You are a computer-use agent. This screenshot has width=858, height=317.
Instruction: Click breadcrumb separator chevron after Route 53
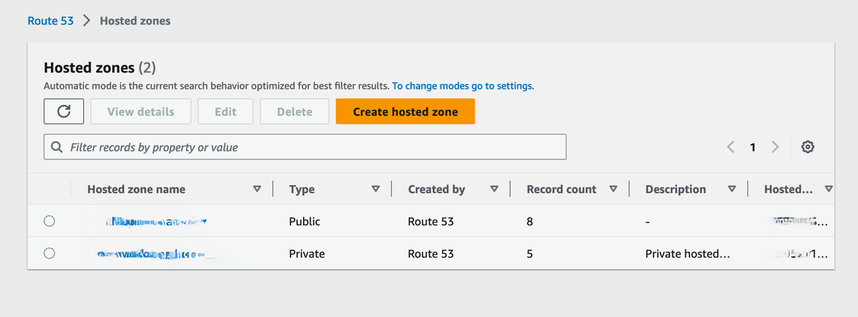(87, 21)
